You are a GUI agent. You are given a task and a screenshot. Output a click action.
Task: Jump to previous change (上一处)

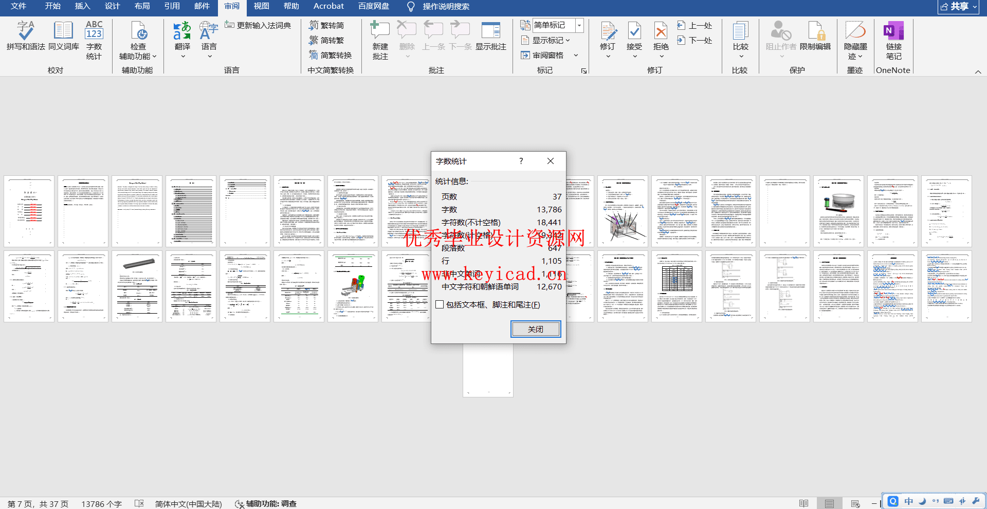[694, 25]
